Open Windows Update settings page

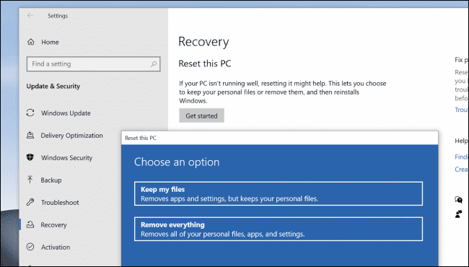(66, 113)
